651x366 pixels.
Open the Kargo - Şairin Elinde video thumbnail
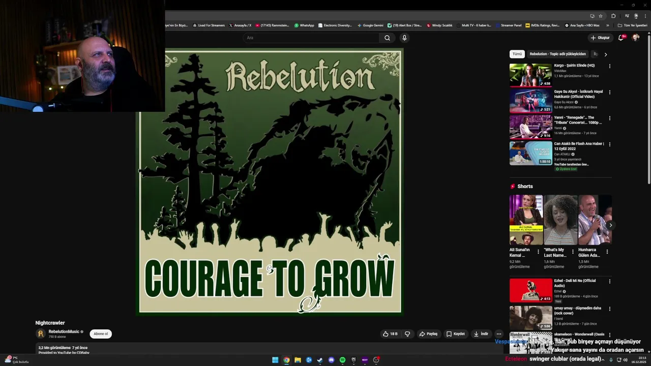click(x=530, y=75)
